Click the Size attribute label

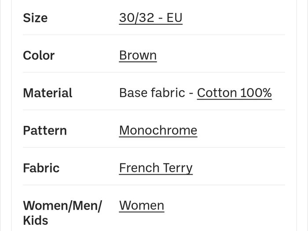(x=35, y=18)
